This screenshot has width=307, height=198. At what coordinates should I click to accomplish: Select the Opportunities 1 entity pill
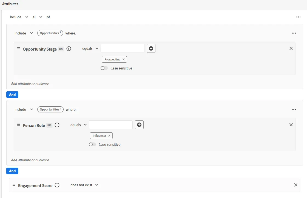(x=50, y=33)
